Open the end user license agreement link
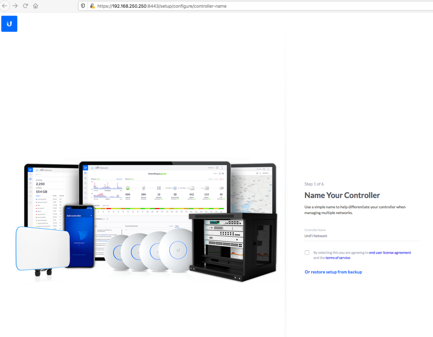Screen dimensions: 433x337 point(390,253)
